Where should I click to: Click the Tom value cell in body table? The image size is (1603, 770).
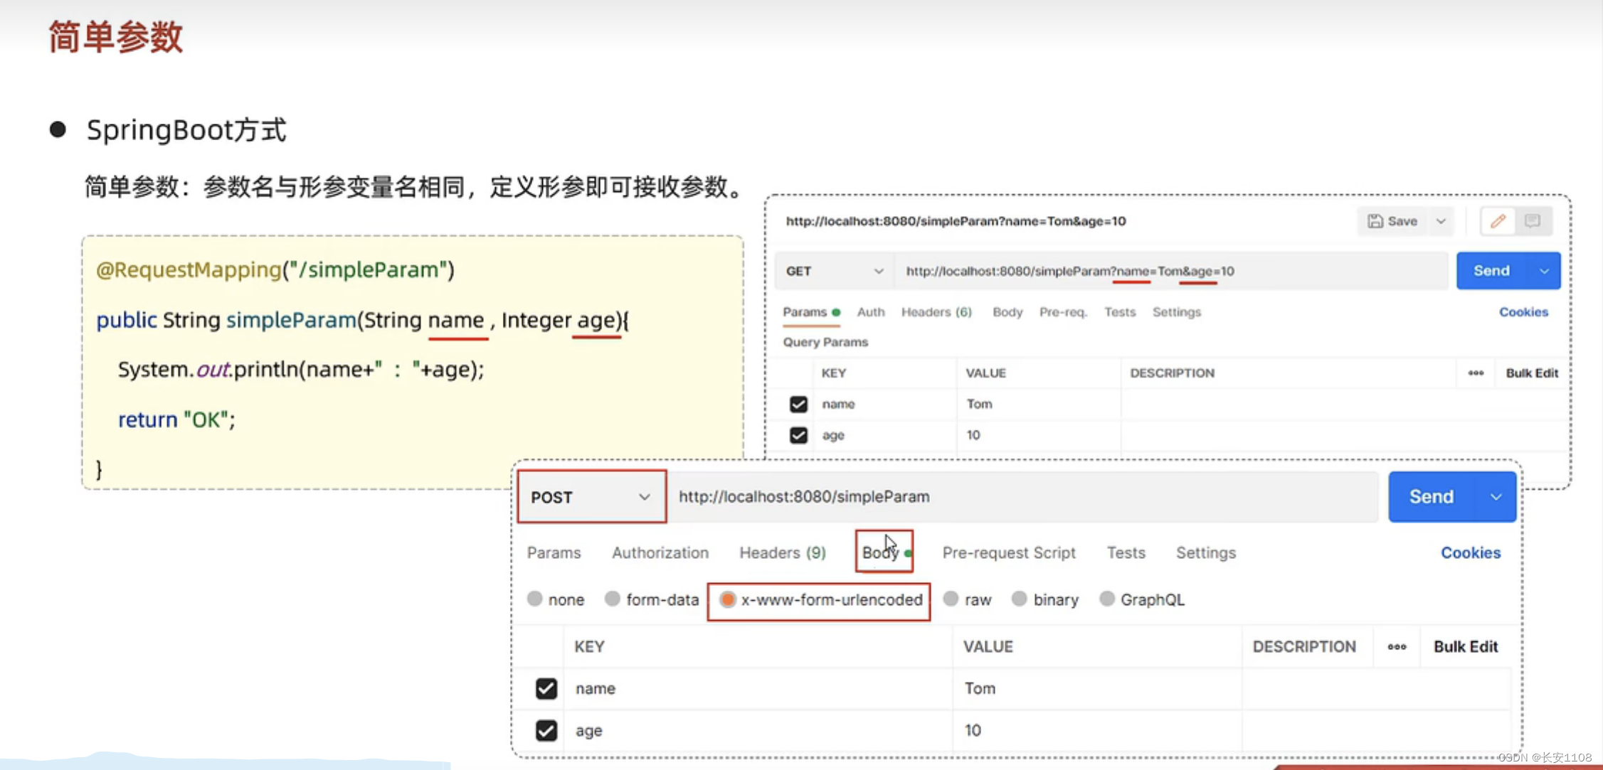[1096, 688]
